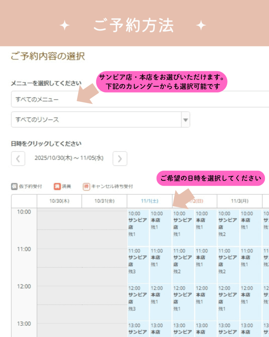Select the 11/3(月) column header

(239, 201)
